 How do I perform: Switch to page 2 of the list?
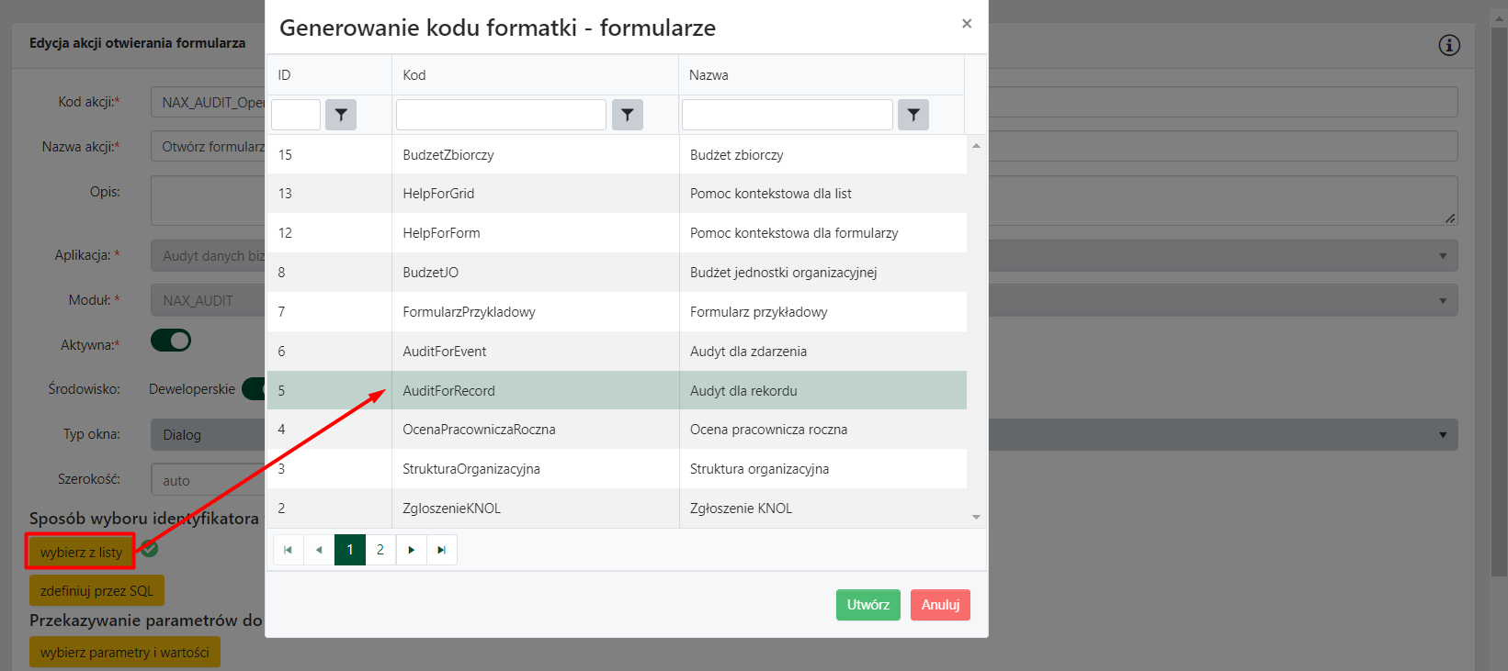point(380,550)
